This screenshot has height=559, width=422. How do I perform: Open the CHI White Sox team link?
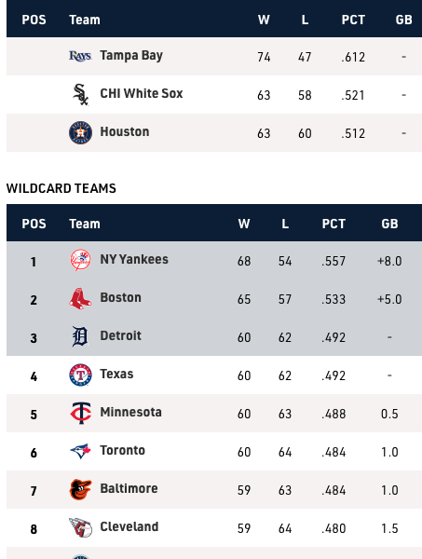(142, 93)
